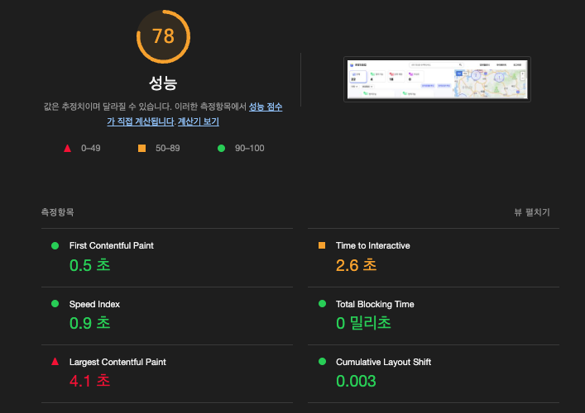Viewport: 585px width, 413px height.
Task: Click the green status dot for Cumulative Layout Shift
Action: click(323, 362)
